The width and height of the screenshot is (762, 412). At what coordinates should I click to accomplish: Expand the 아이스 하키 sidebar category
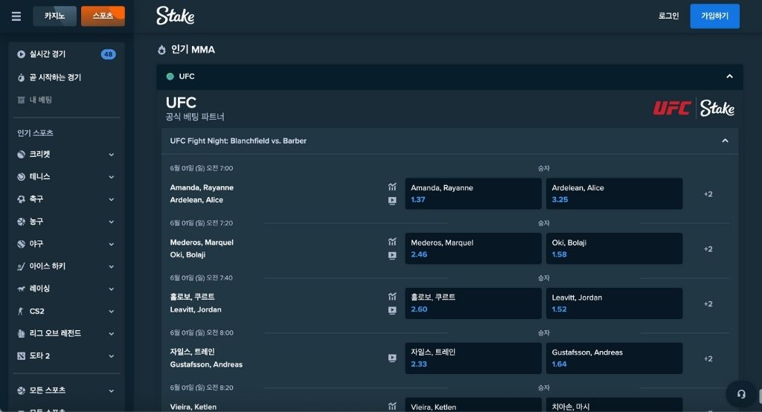coord(112,266)
